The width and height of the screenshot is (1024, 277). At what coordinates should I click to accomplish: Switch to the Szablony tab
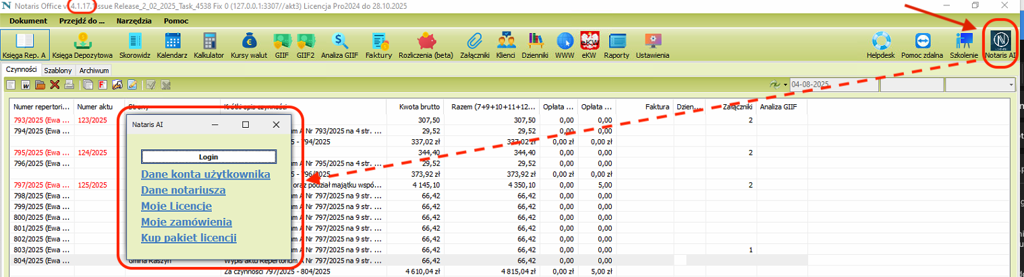(x=58, y=70)
